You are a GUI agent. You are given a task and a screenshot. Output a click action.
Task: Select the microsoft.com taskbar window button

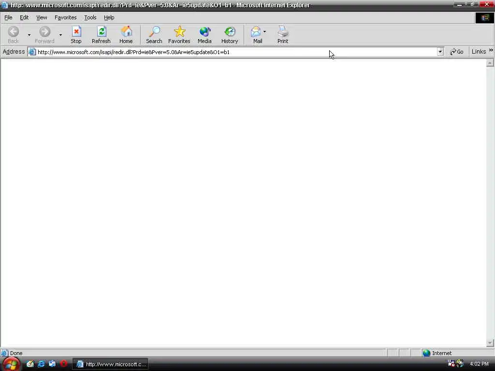[111, 364]
